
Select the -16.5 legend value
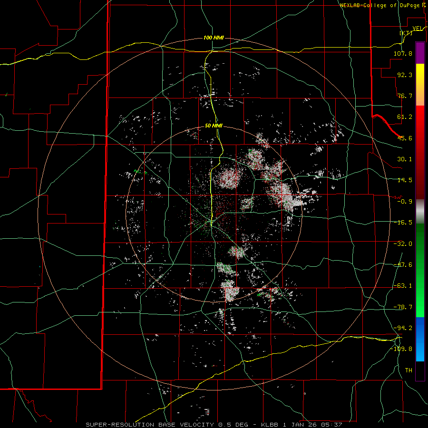click(x=403, y=223)
